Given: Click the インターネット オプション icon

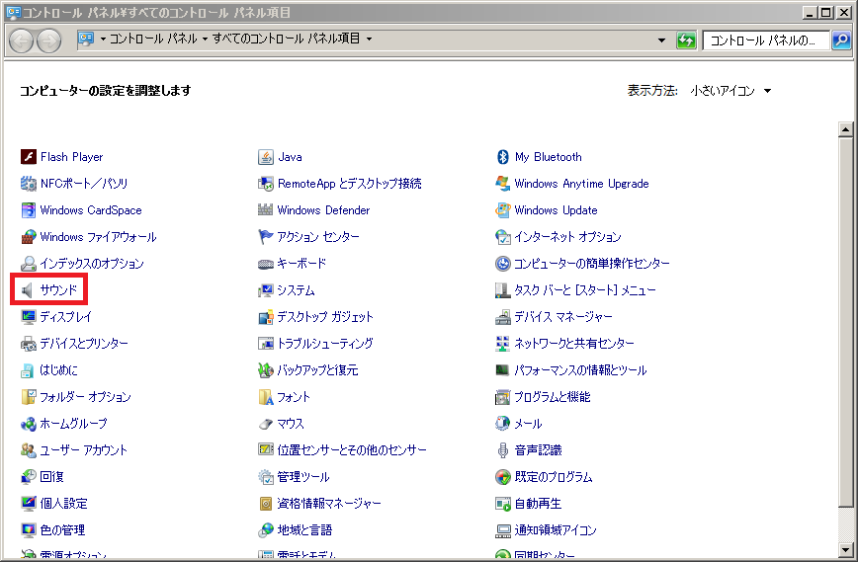Looking at the screenshot, I should click(502, 237).
